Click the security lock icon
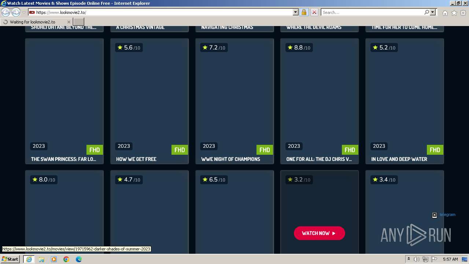Image resolution: width=469 pixels, height=264 pixels. [x=304, y=12]
